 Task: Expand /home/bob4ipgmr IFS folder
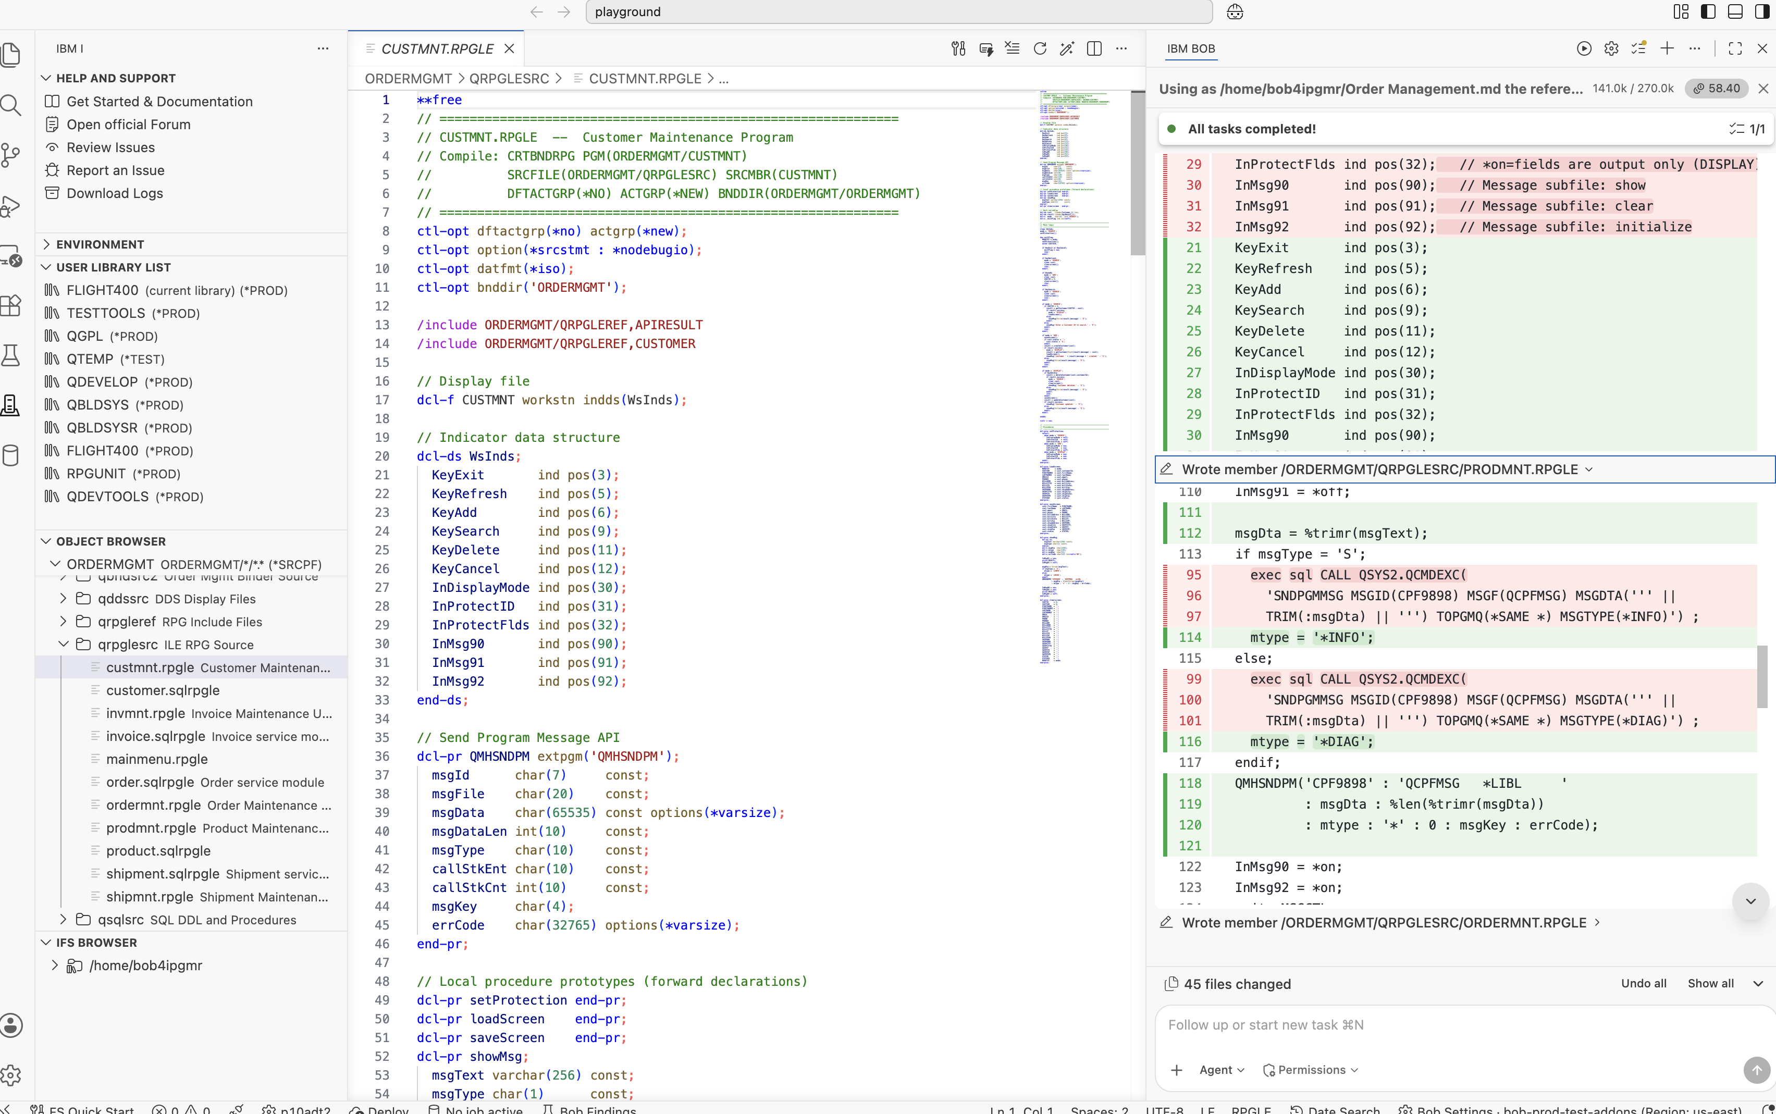[x=55, y=965]
